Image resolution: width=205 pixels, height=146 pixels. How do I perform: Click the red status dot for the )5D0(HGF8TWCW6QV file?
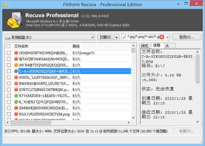(x=16, y=53)
